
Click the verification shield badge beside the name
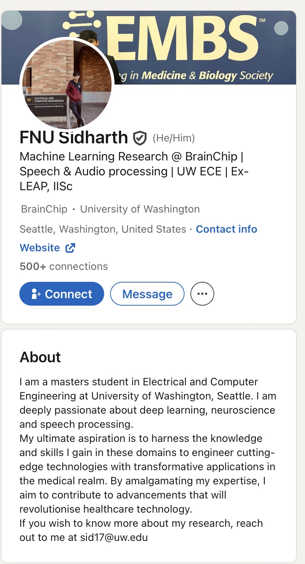pyautogui.click(x=140, y=138)
